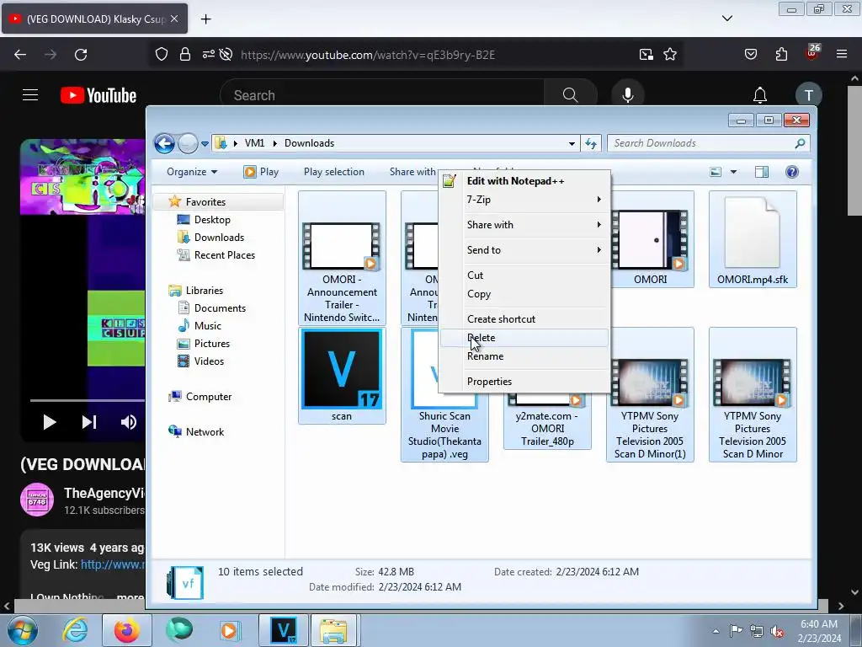Play the YouTube video
This screenshot has width=862, height=647.
point(50,422)
